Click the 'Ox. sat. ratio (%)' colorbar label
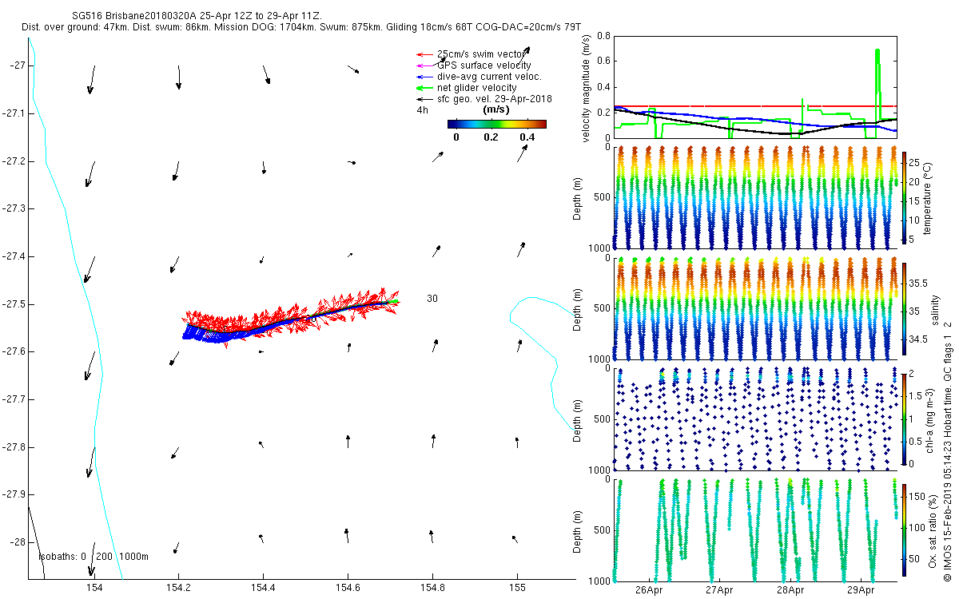 (x=933, y=530)
